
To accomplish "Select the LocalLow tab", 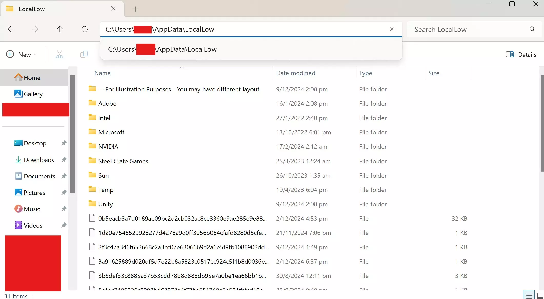I will click(32, 9).
